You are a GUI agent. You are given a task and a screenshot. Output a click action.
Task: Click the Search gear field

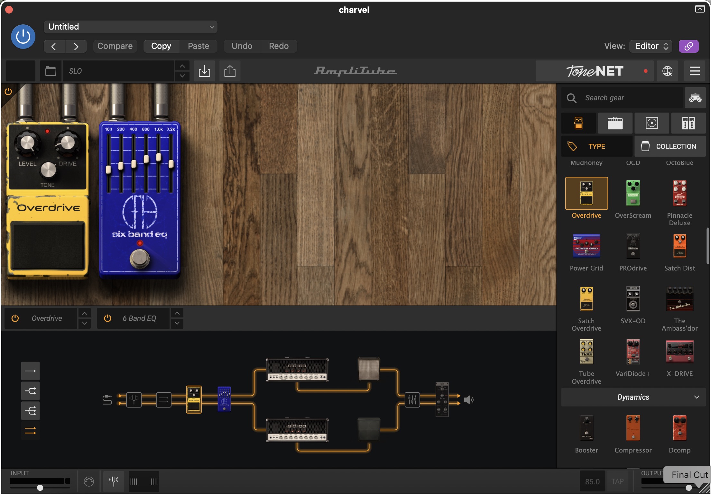(x=622, y=98)
